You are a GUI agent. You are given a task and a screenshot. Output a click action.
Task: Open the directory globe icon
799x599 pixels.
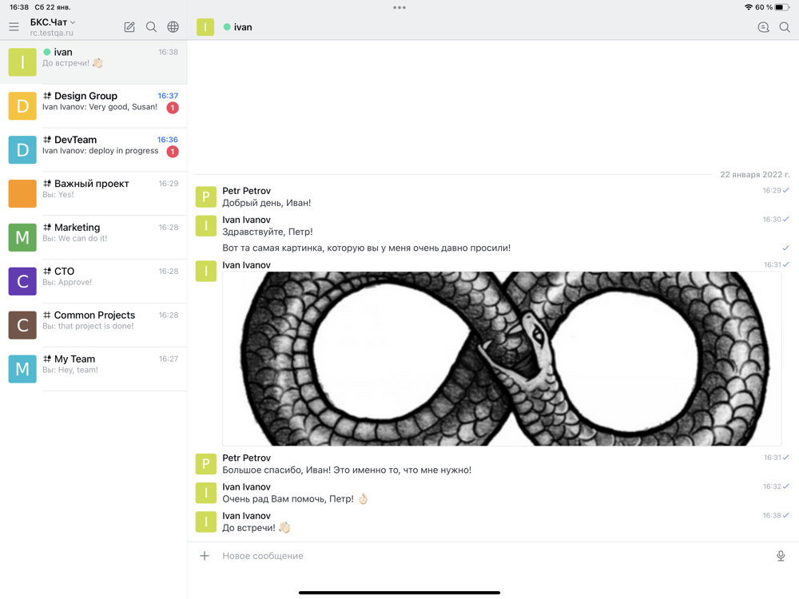point(173,27)
